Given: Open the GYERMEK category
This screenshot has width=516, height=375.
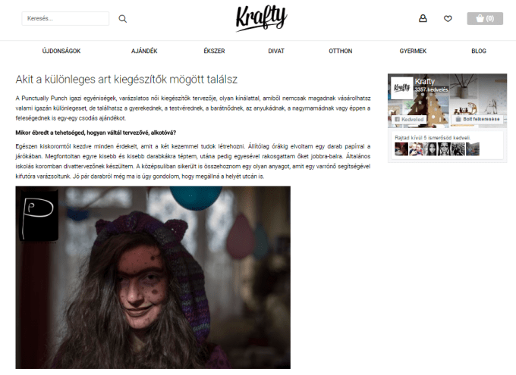Looking at the screenshot, I should tap(413, 51).
